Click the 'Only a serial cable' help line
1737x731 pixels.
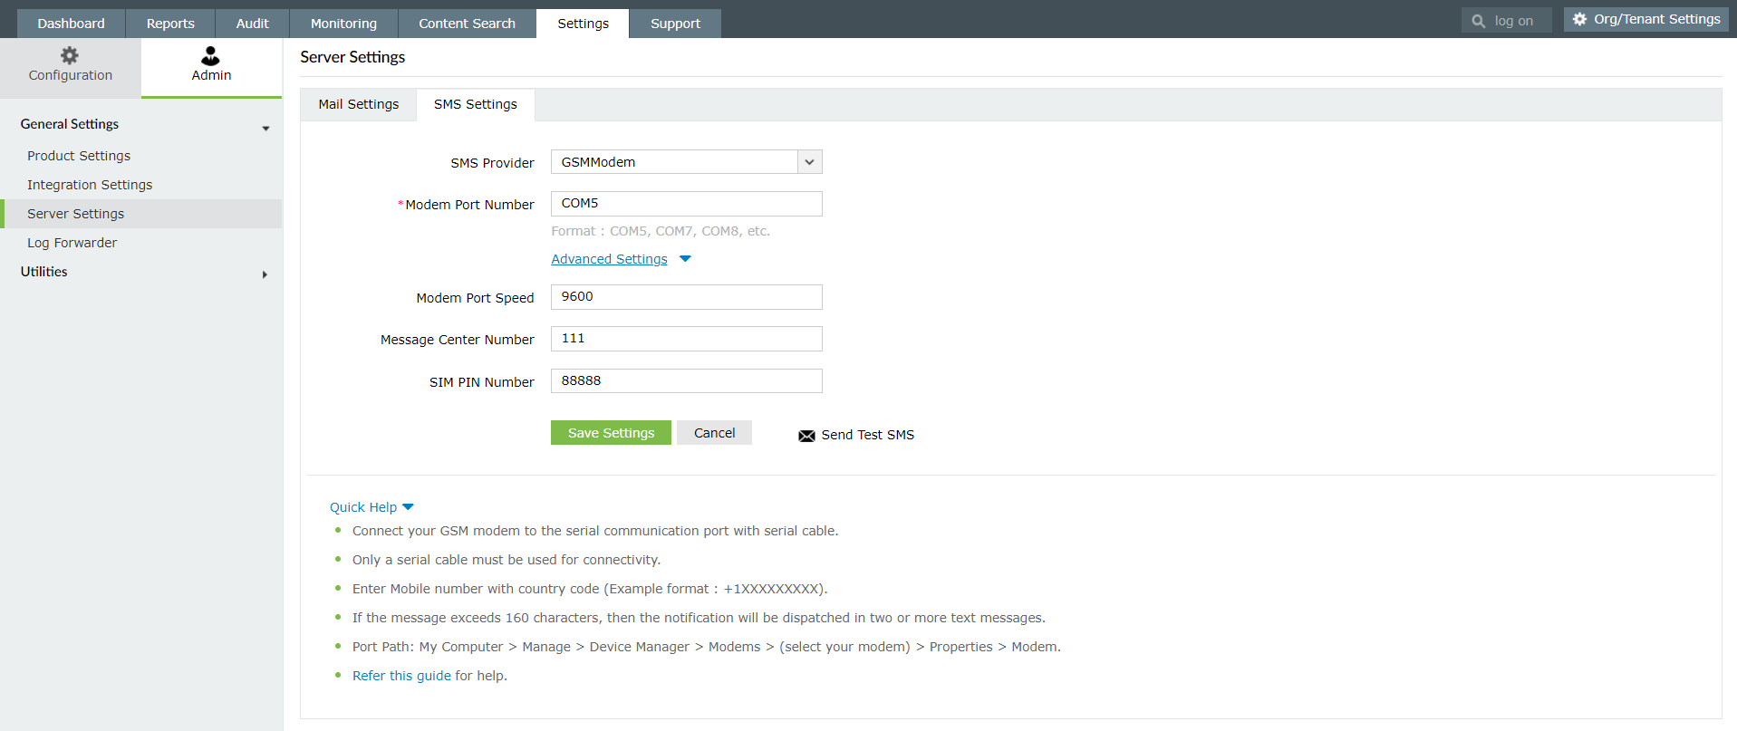pyautogui.click(x=507, y=560)
